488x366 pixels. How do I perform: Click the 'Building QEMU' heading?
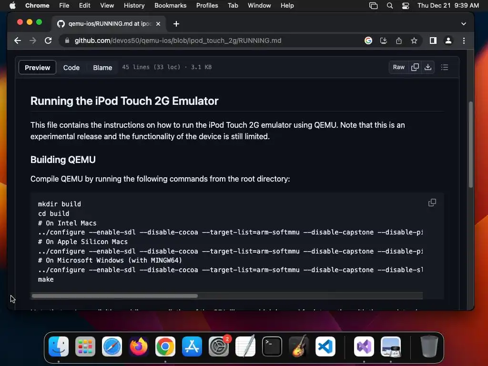(x=63, y=160)
